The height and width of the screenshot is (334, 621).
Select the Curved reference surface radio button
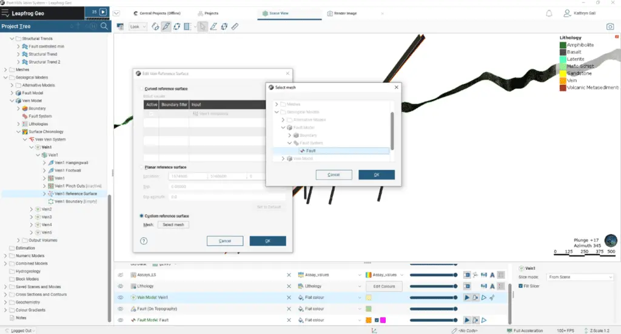(x=141, y=88)
